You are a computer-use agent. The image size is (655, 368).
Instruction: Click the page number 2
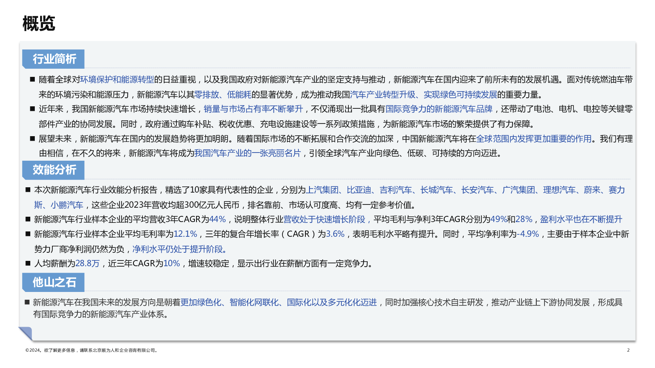coord(628,350)
